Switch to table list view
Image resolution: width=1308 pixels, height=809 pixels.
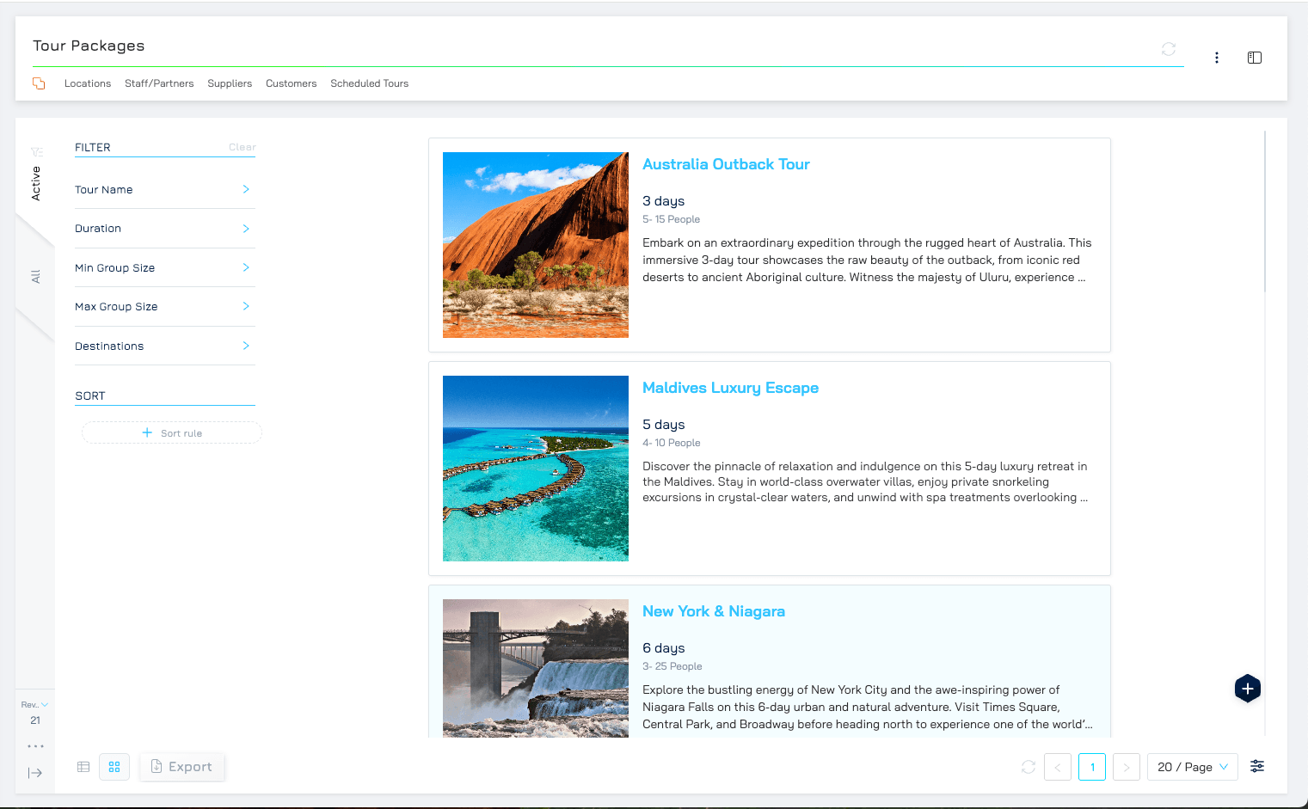[83, 767]
